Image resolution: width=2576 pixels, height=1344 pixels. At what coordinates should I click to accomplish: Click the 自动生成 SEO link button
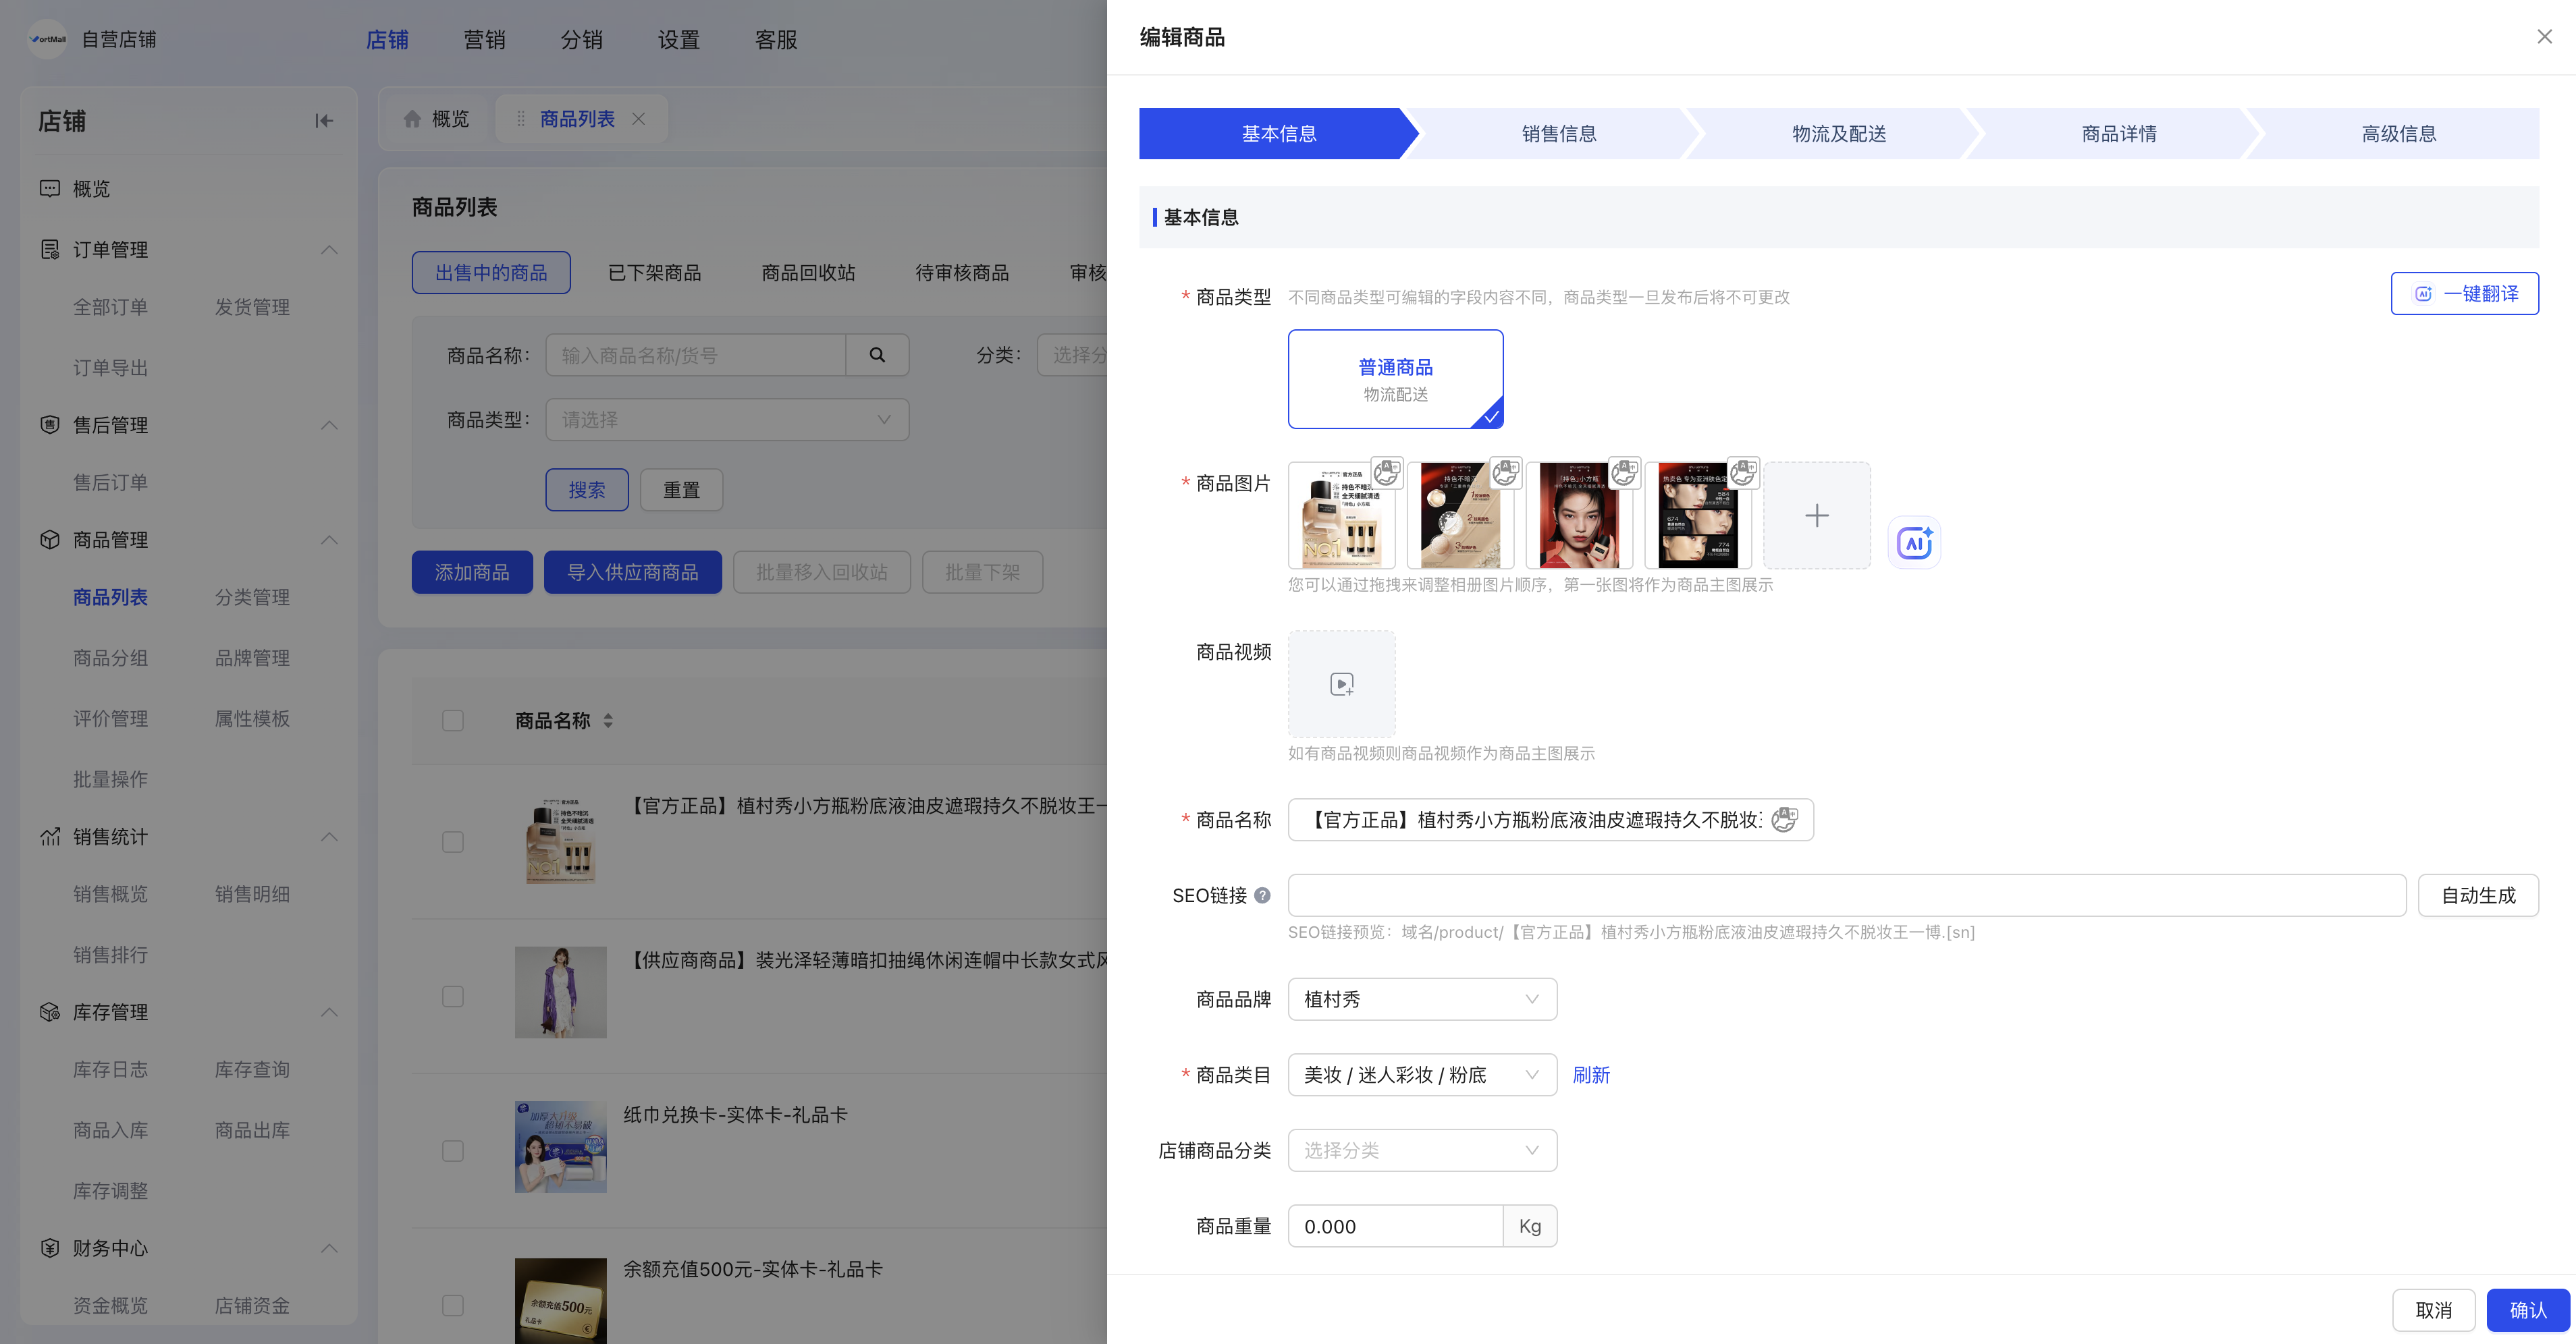tap(2478, 895)
